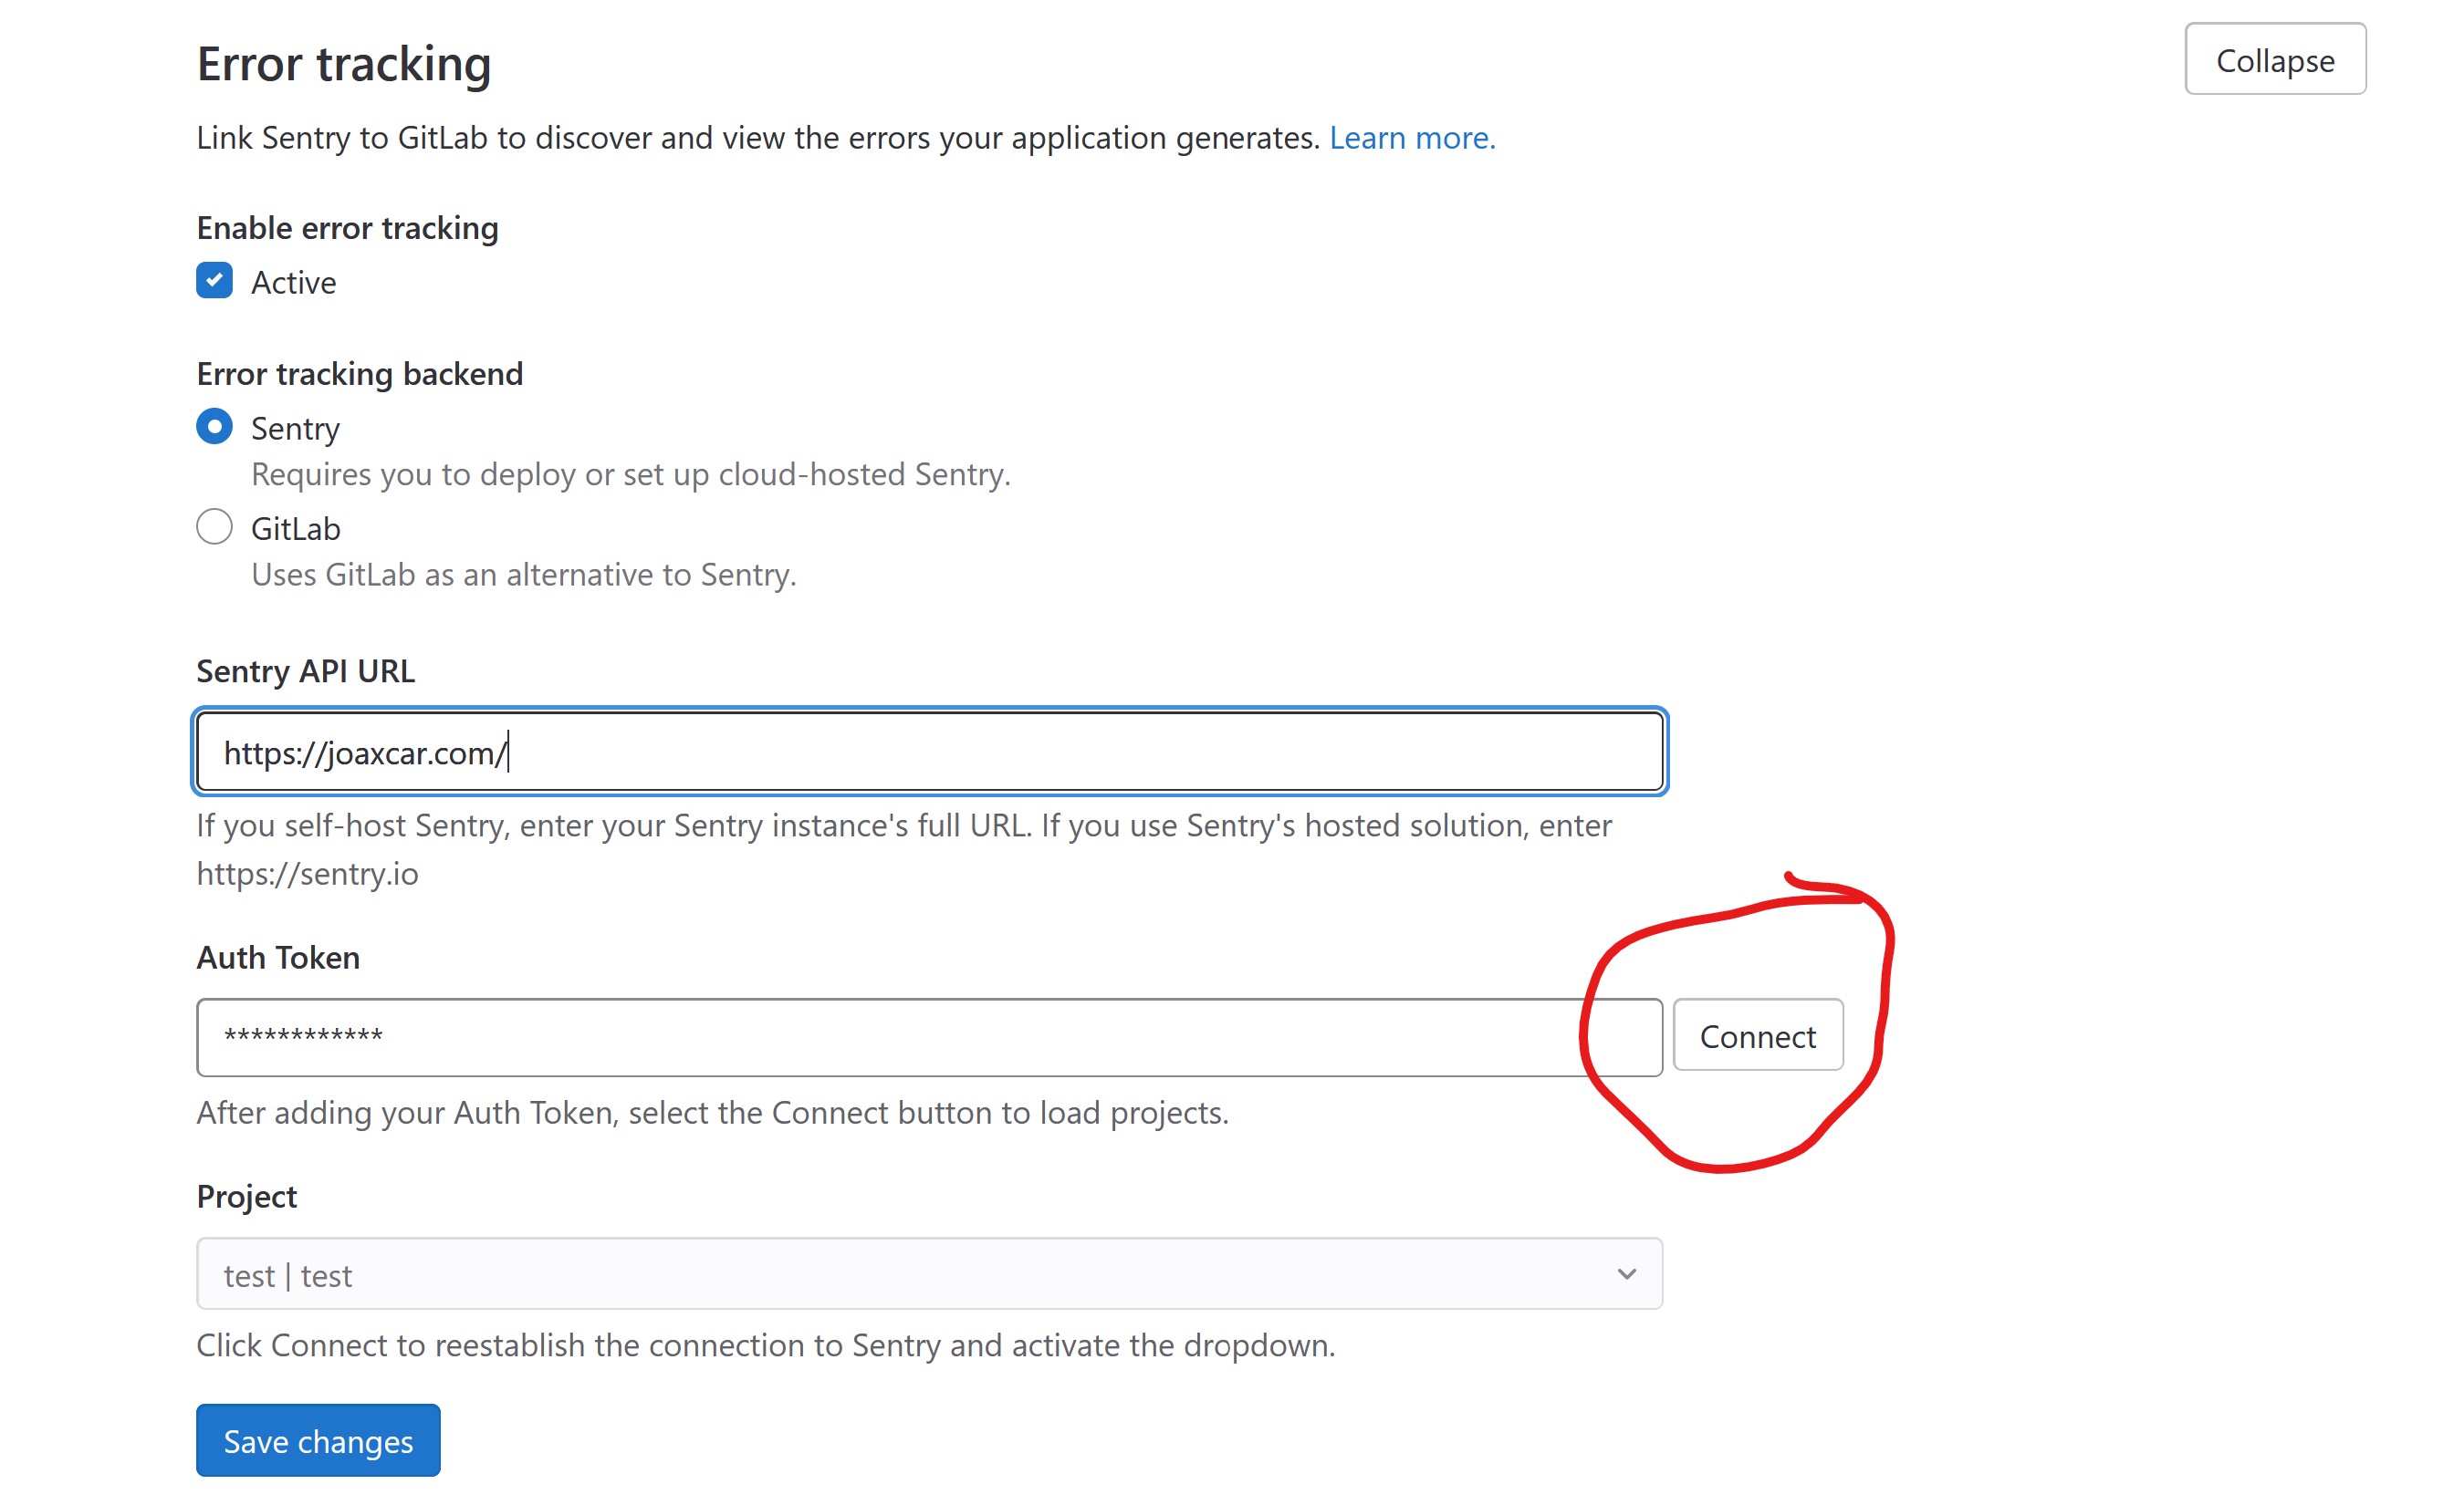Click the checkmark icon in Active checkbox

(214, 281)
